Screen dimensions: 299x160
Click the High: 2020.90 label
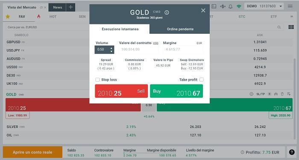(x=281, y=116)
